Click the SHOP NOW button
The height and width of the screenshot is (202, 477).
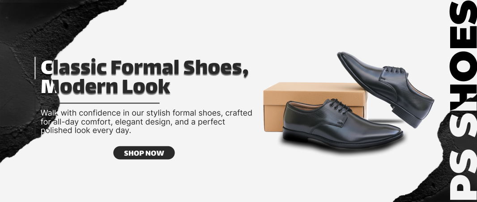(x=144, y=153)
